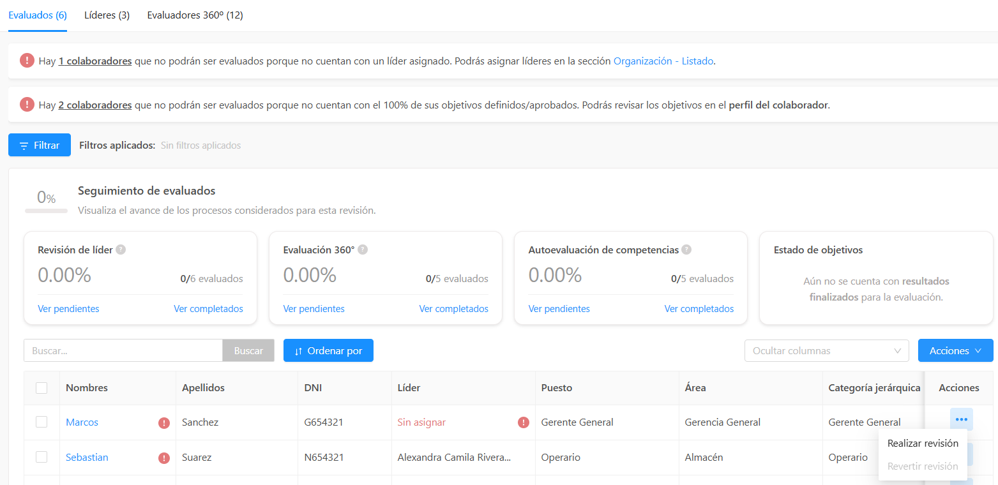Ver pendientes in Evaluación 360° card
This screenshot has width=998, height=485.
[x=314, y=309]
